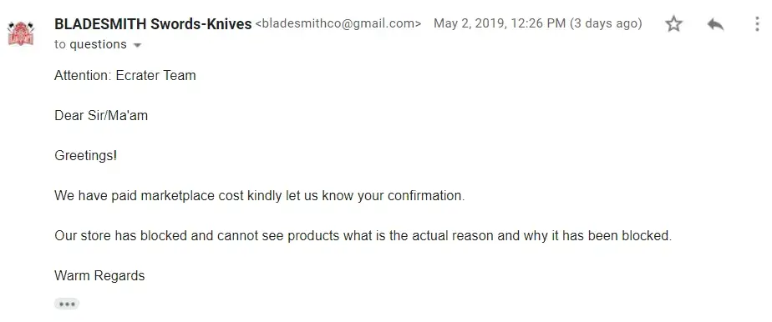The width and height of the screenshot is (772, 322).
Task: Star this email from BLADESMITH
Action: point(673,23)
